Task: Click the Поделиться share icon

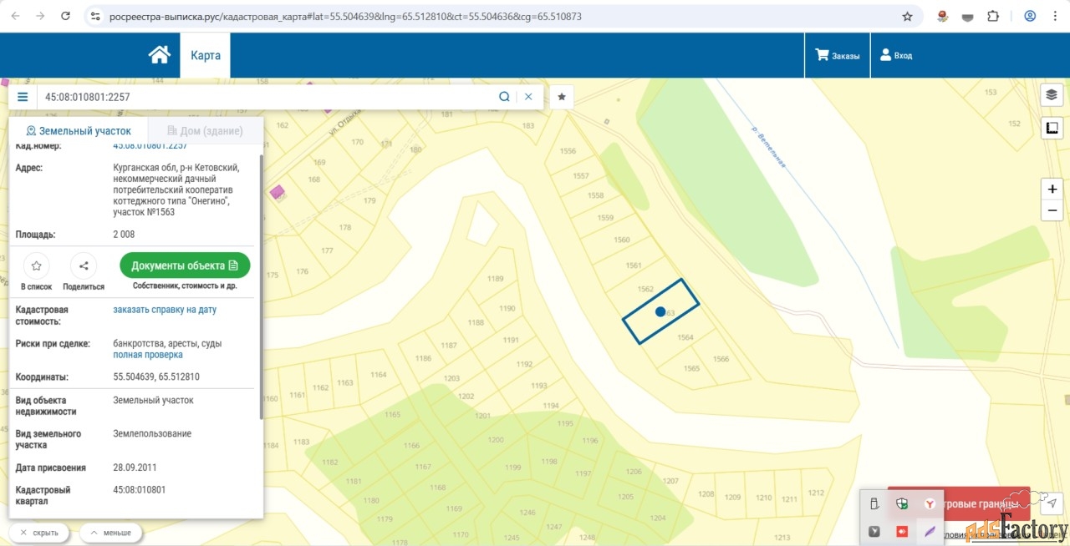Action: (84, 266)
